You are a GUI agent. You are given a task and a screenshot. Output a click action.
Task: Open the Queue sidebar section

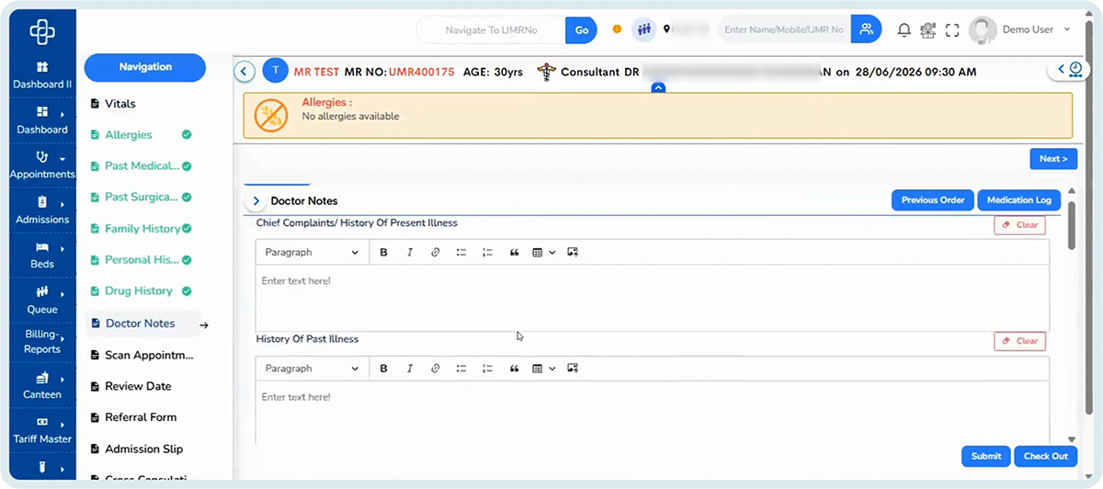[x=42, y=301]
